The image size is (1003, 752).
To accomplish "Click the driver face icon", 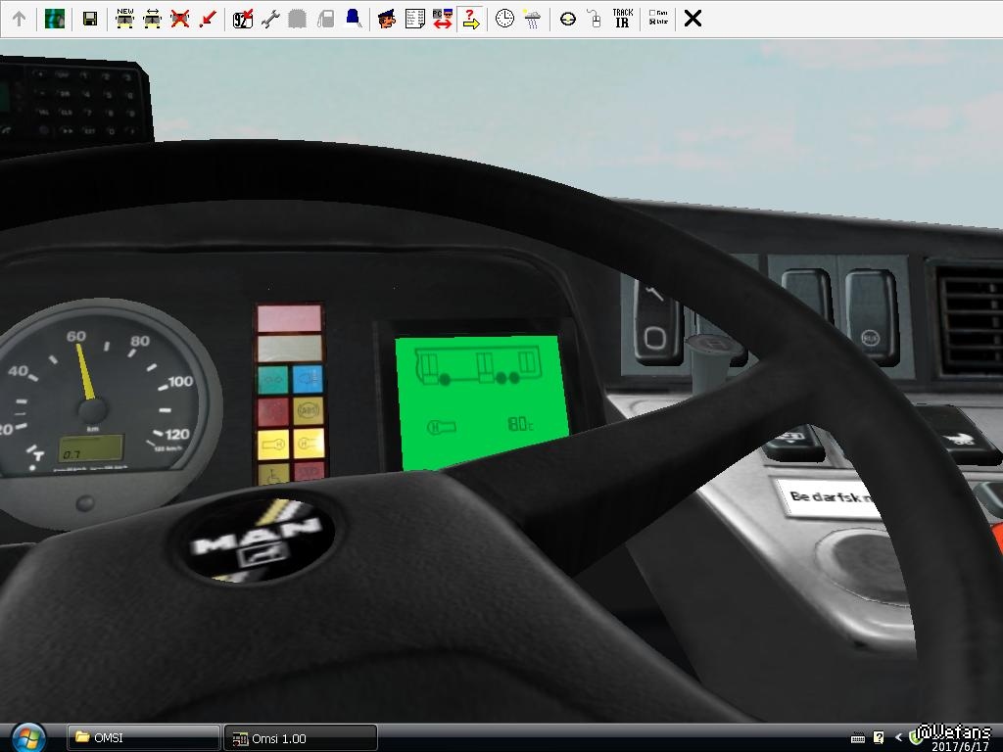I will click(x=387, y=19).
